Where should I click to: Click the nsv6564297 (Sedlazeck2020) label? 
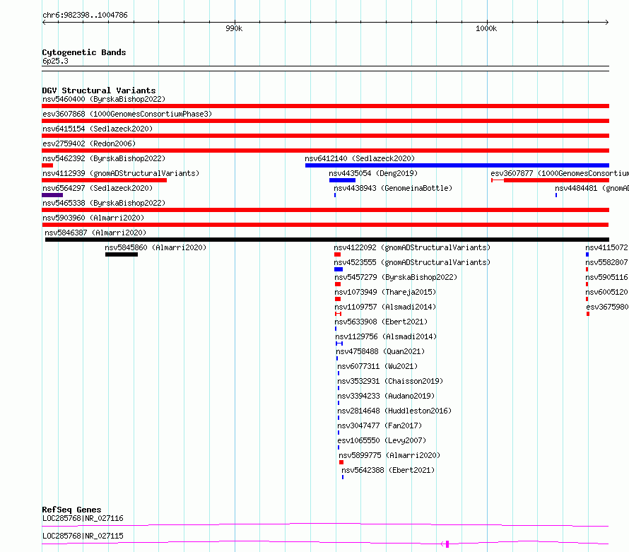(x=98, y=188)
